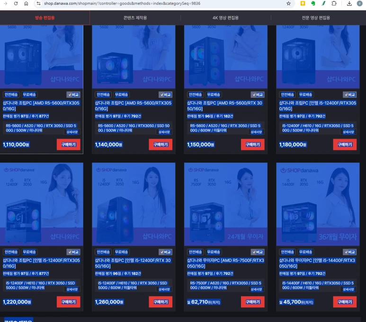Click 구매하기 for the 1,150,000원 PC
The height and width of the screenshot is (322, 366).
[x=252, y=145]
